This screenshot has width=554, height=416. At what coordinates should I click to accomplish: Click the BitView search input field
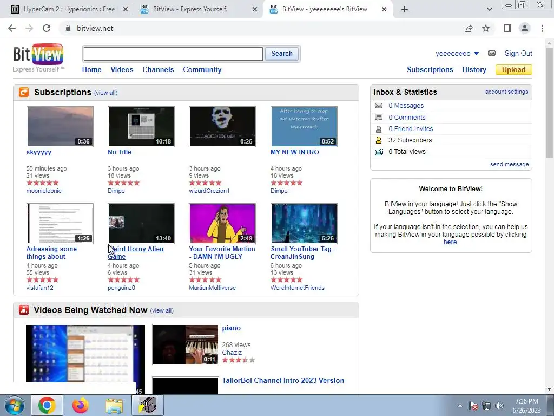click(x=173, y=54)
